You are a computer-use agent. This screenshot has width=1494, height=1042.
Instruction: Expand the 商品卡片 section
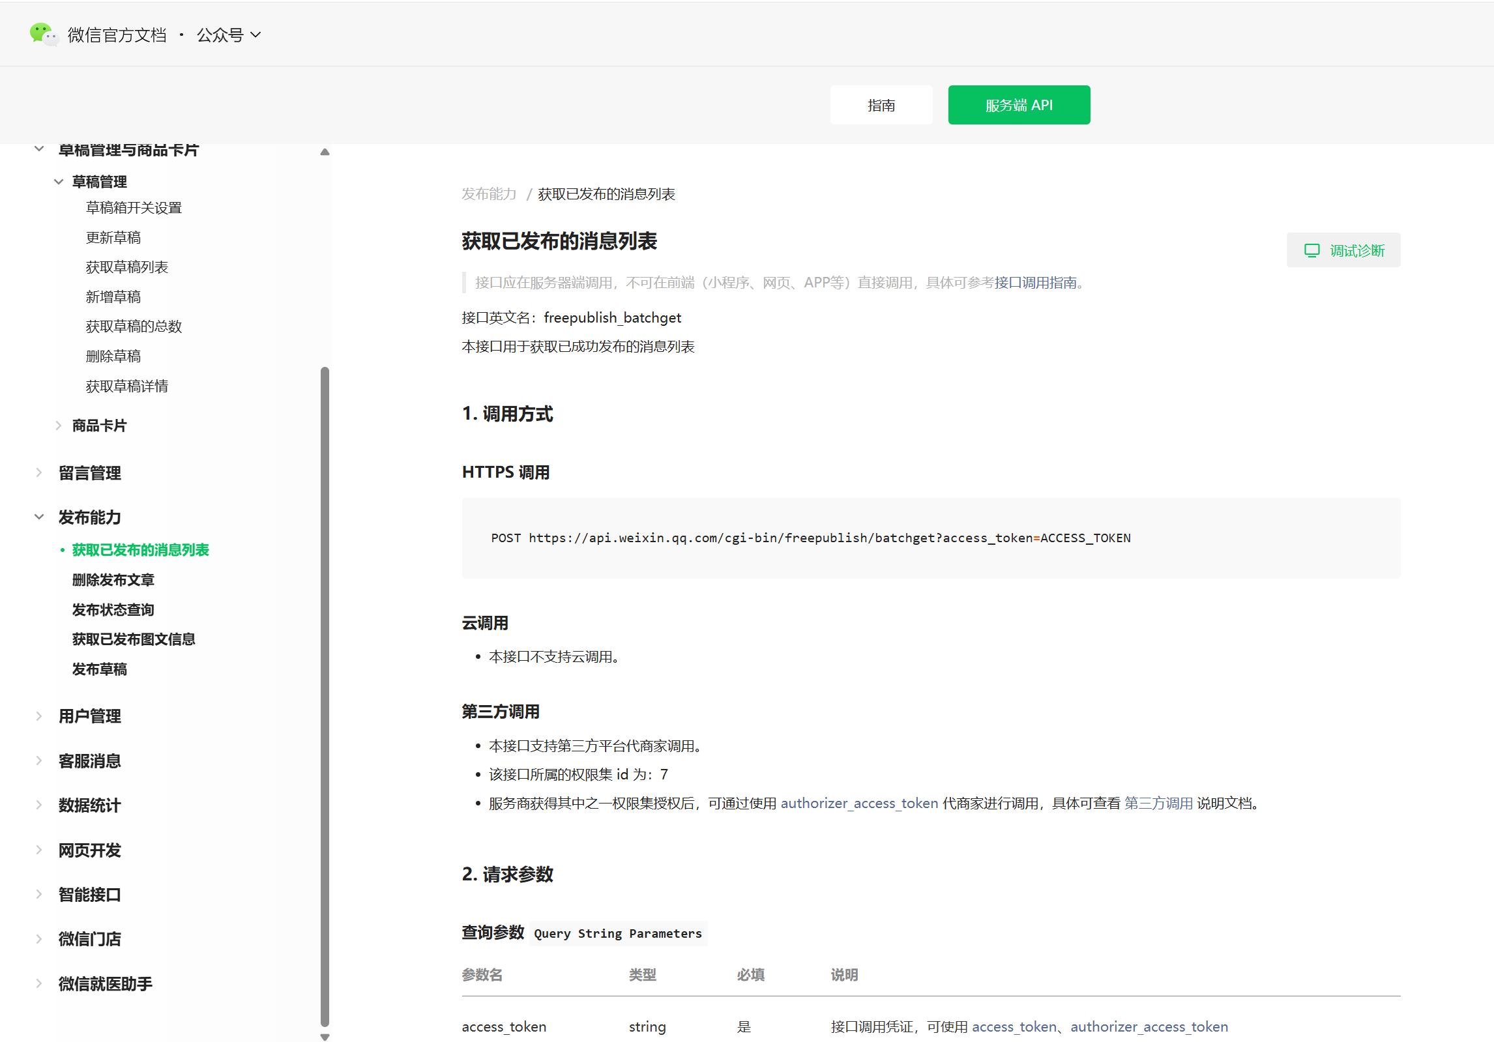[x=59, y=426]
